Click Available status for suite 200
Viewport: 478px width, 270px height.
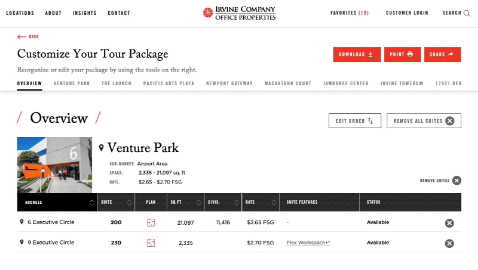(378, 222)
